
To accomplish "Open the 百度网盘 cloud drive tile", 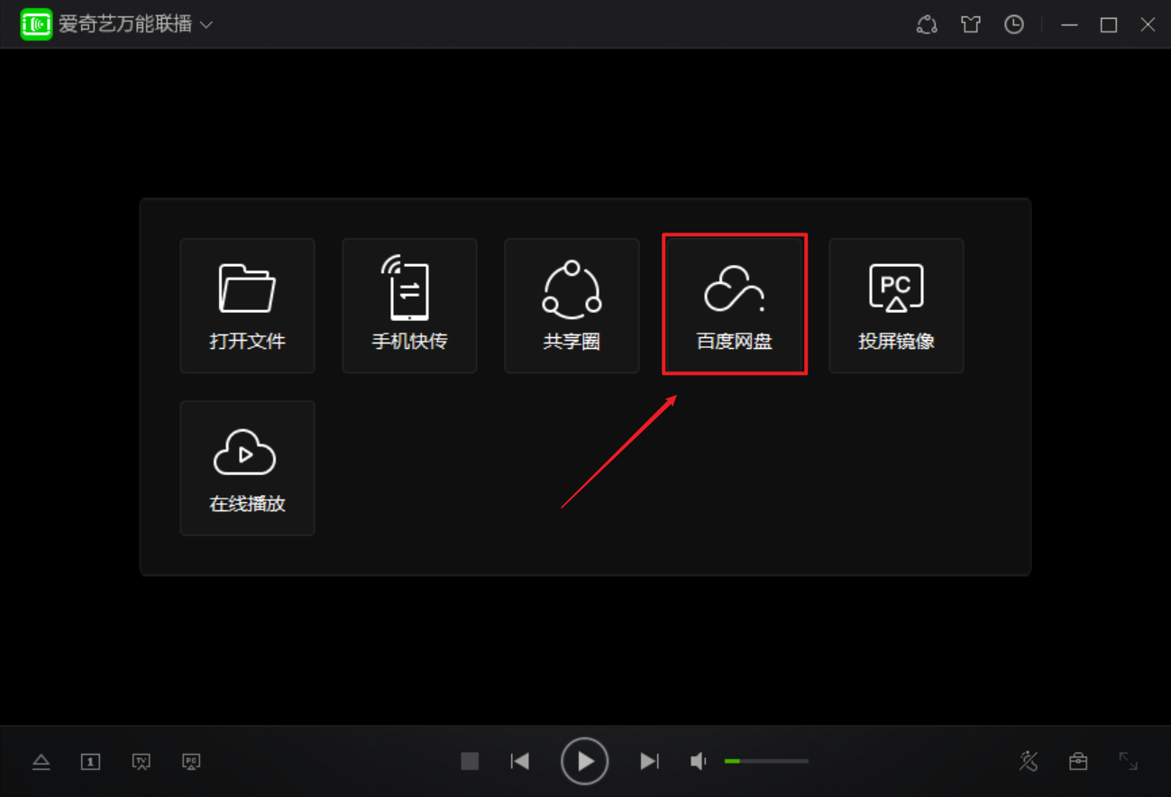I will coord(734,306).
